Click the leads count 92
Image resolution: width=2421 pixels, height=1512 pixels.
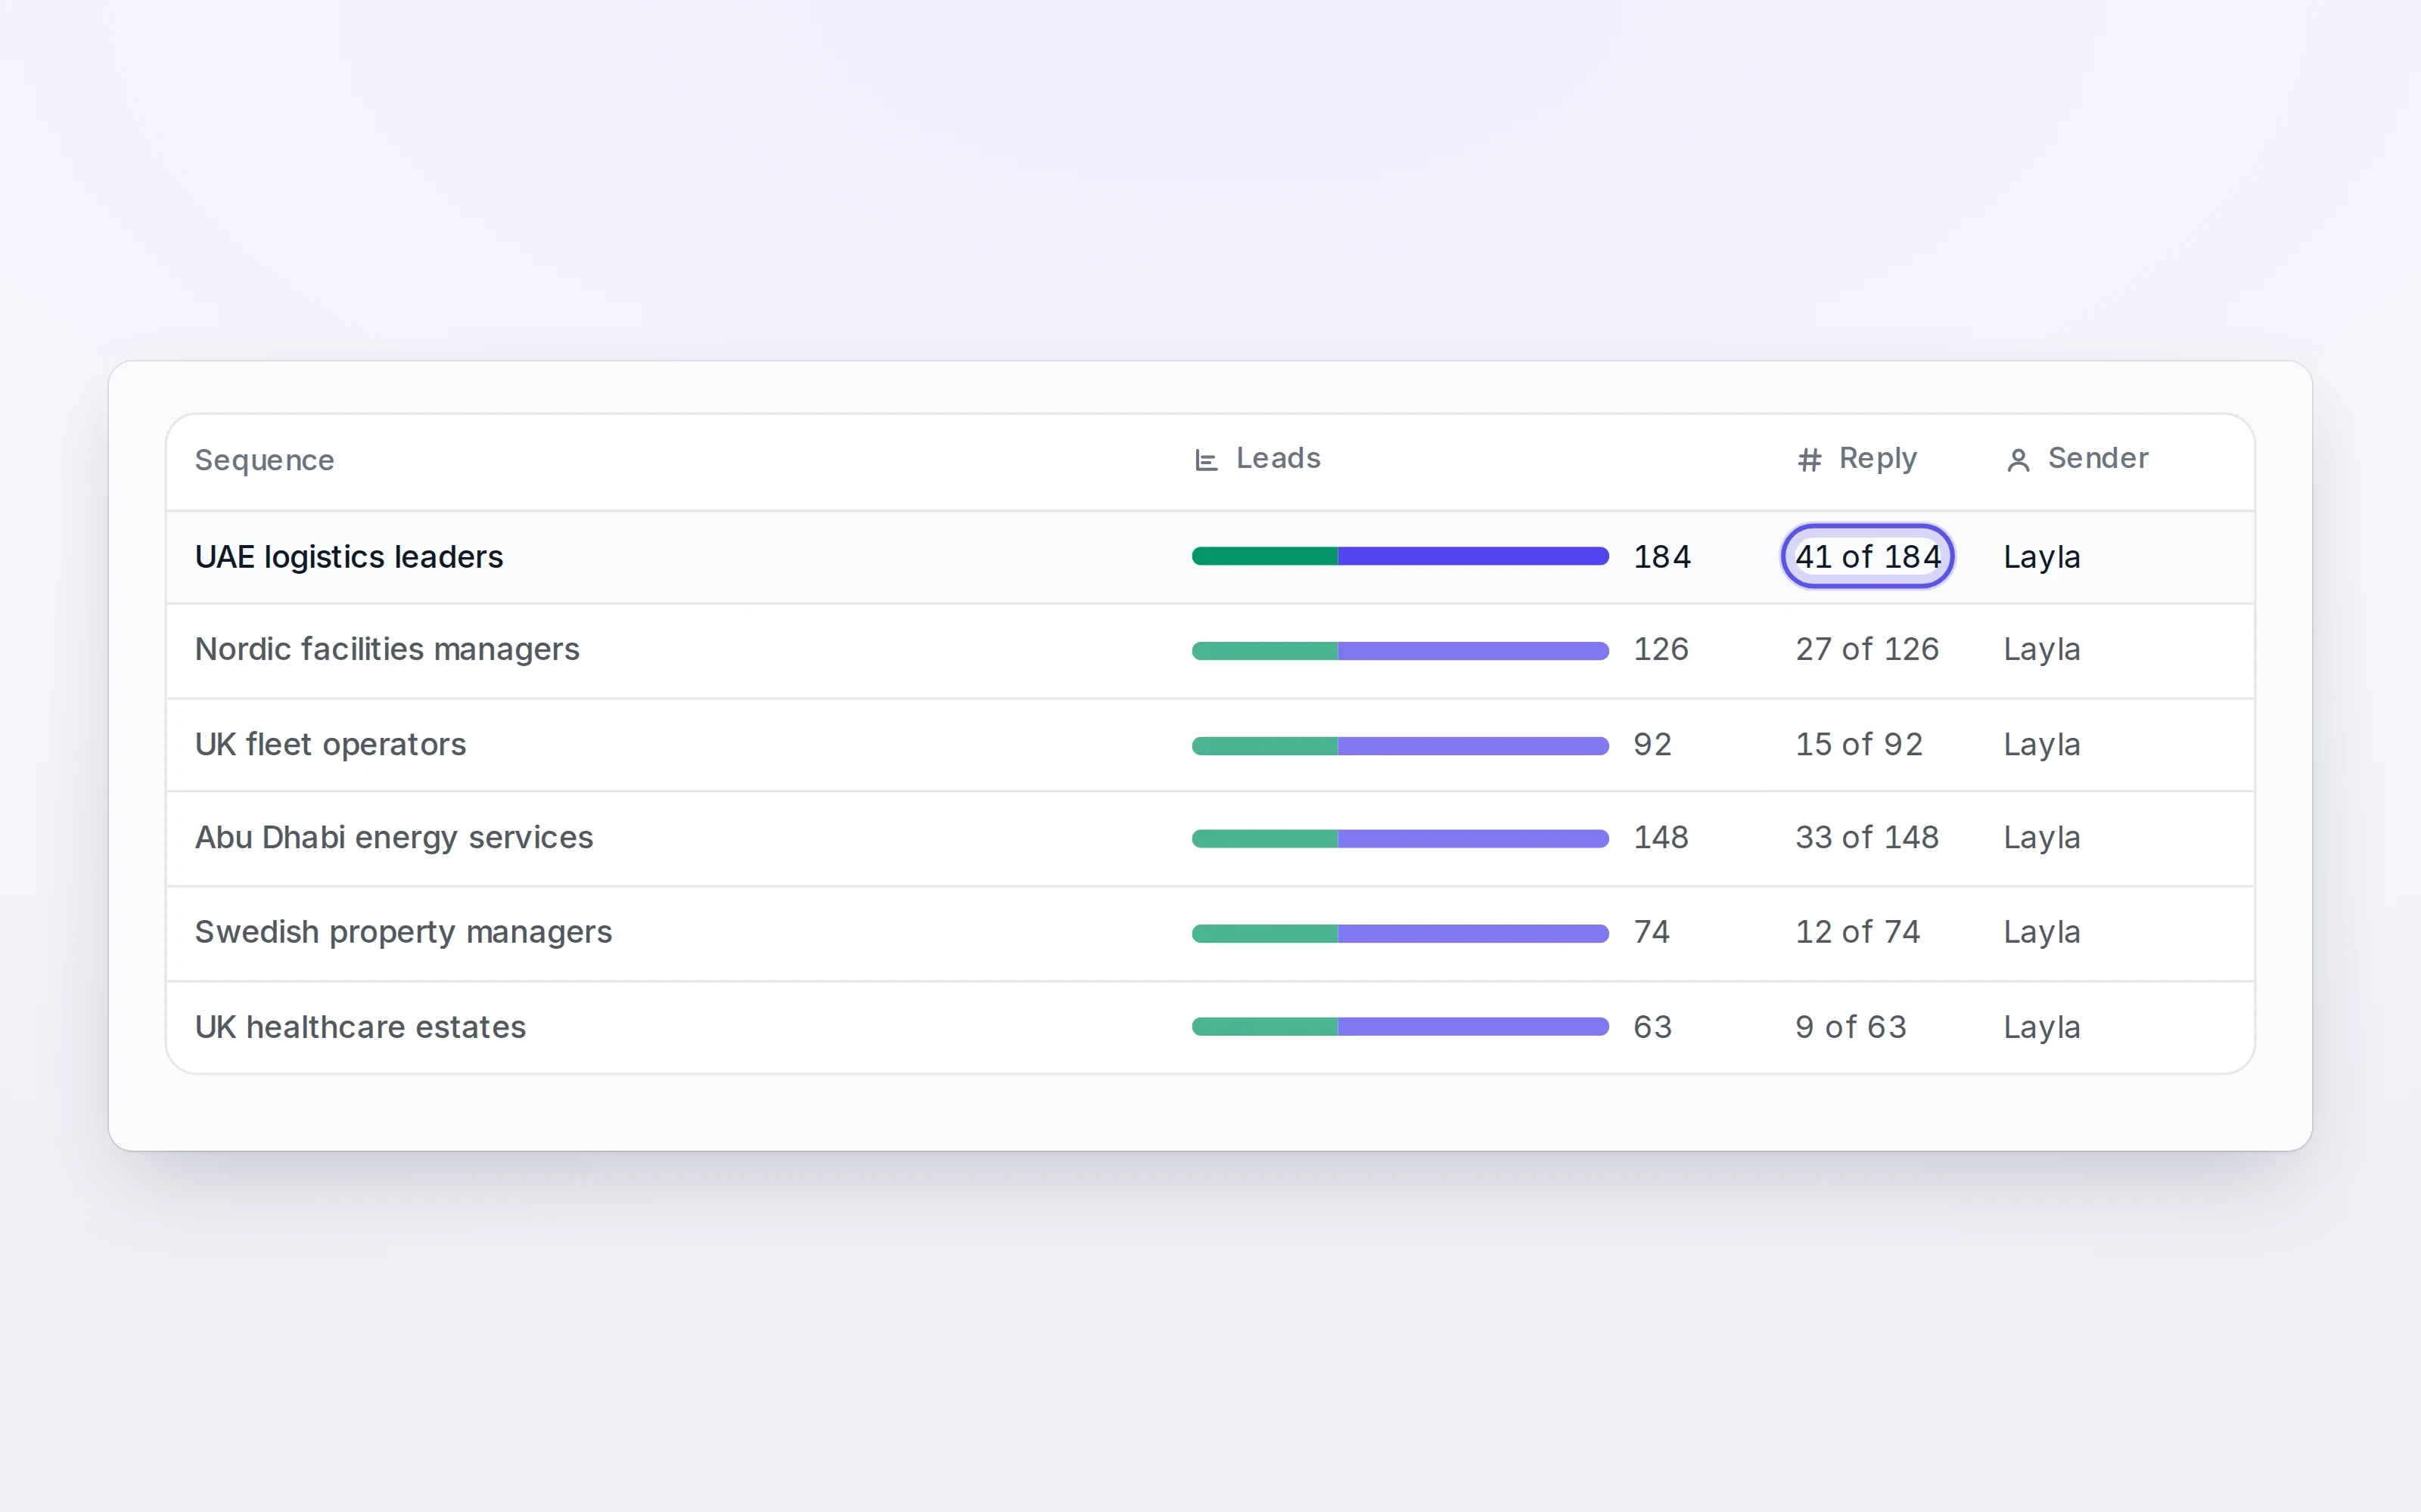tap(1652, 745)
